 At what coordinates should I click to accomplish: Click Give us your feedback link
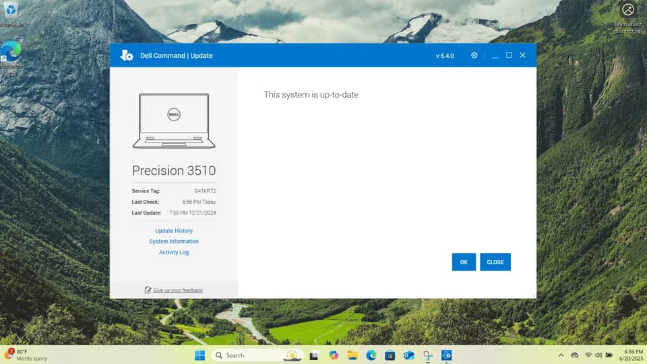coord(178,290)
